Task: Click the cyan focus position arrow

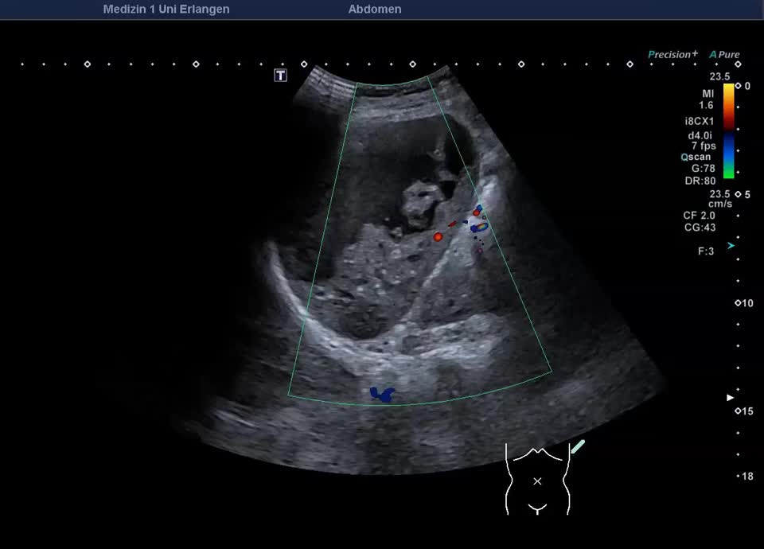Action: pos(731,246)
